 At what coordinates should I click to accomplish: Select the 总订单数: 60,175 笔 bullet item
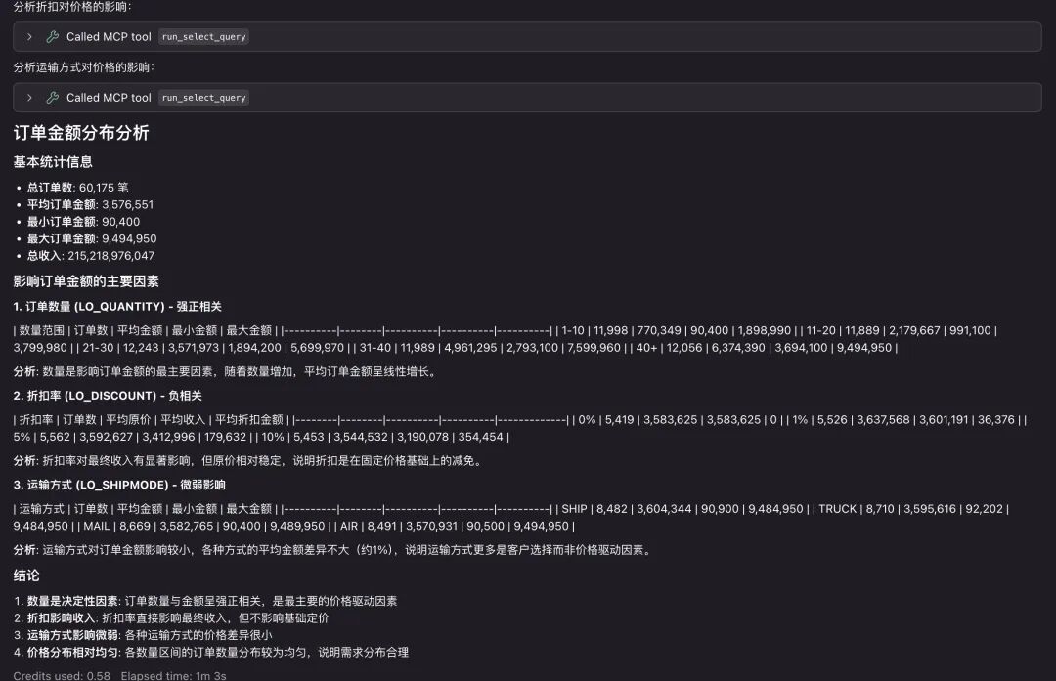(78, 187)
